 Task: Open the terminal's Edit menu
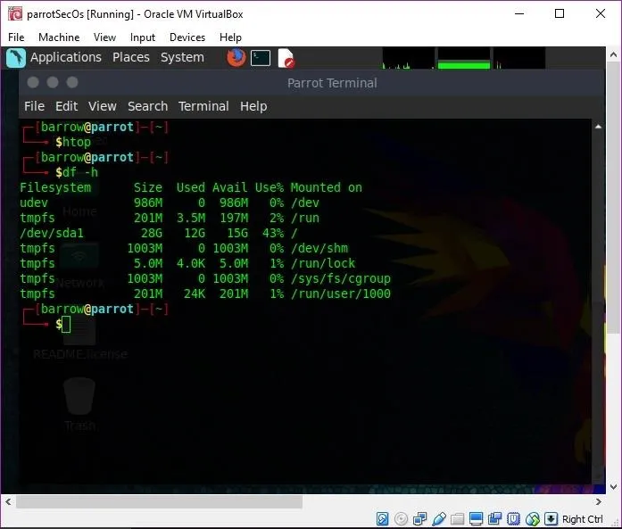[x=66, y=106]
